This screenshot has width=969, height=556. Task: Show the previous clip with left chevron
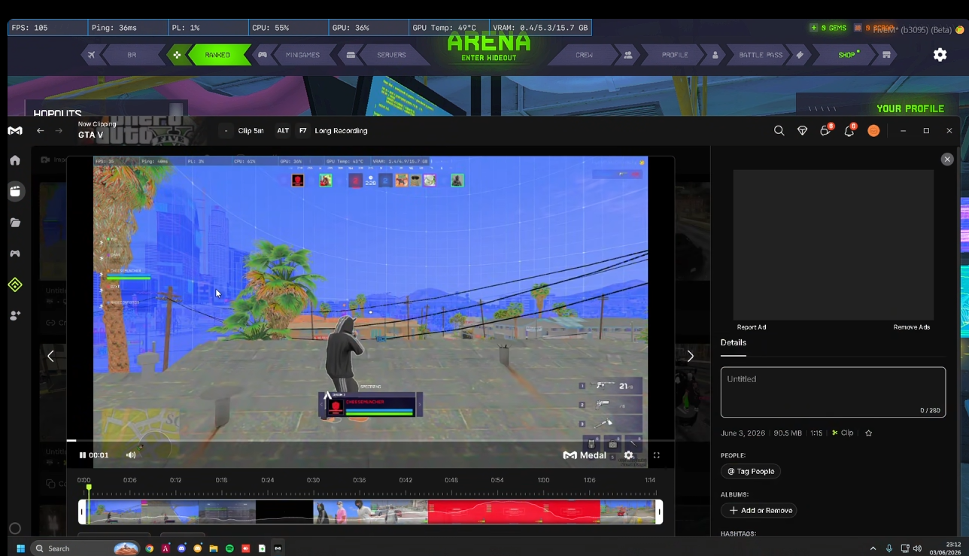(x=50, y=356)
